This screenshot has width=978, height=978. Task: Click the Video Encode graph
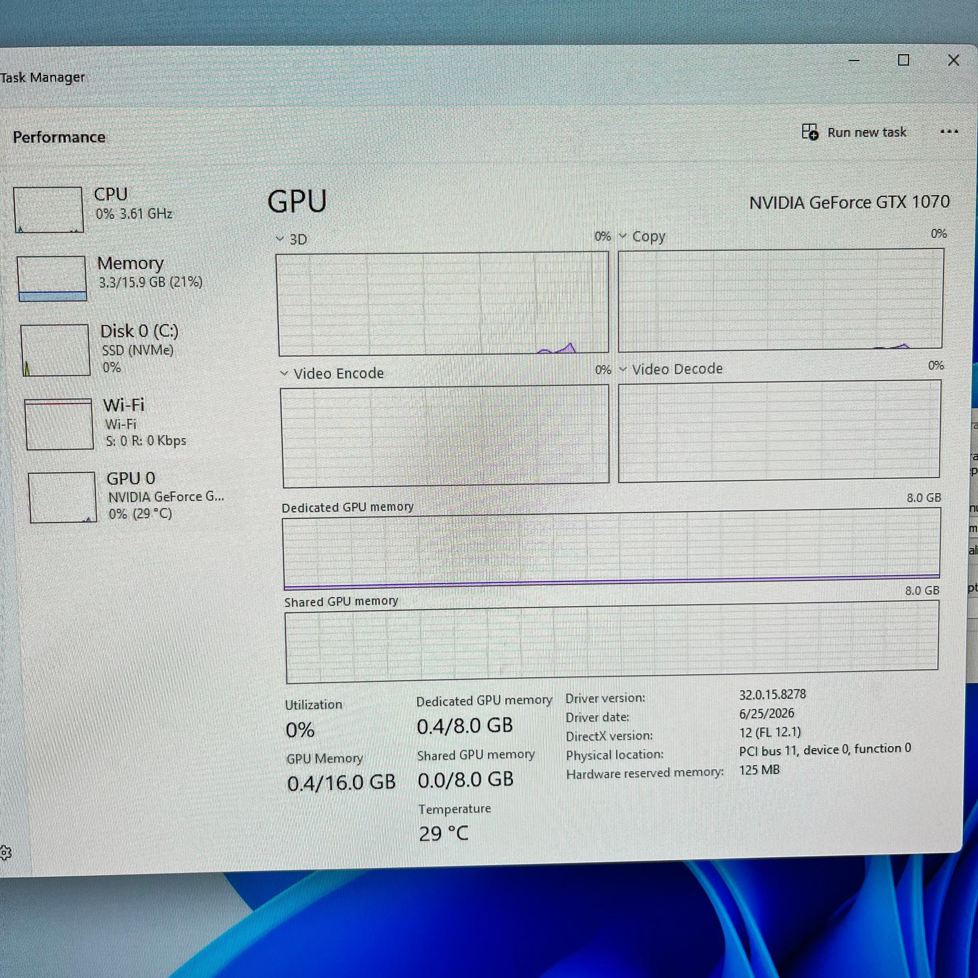(x=445, y=436)
